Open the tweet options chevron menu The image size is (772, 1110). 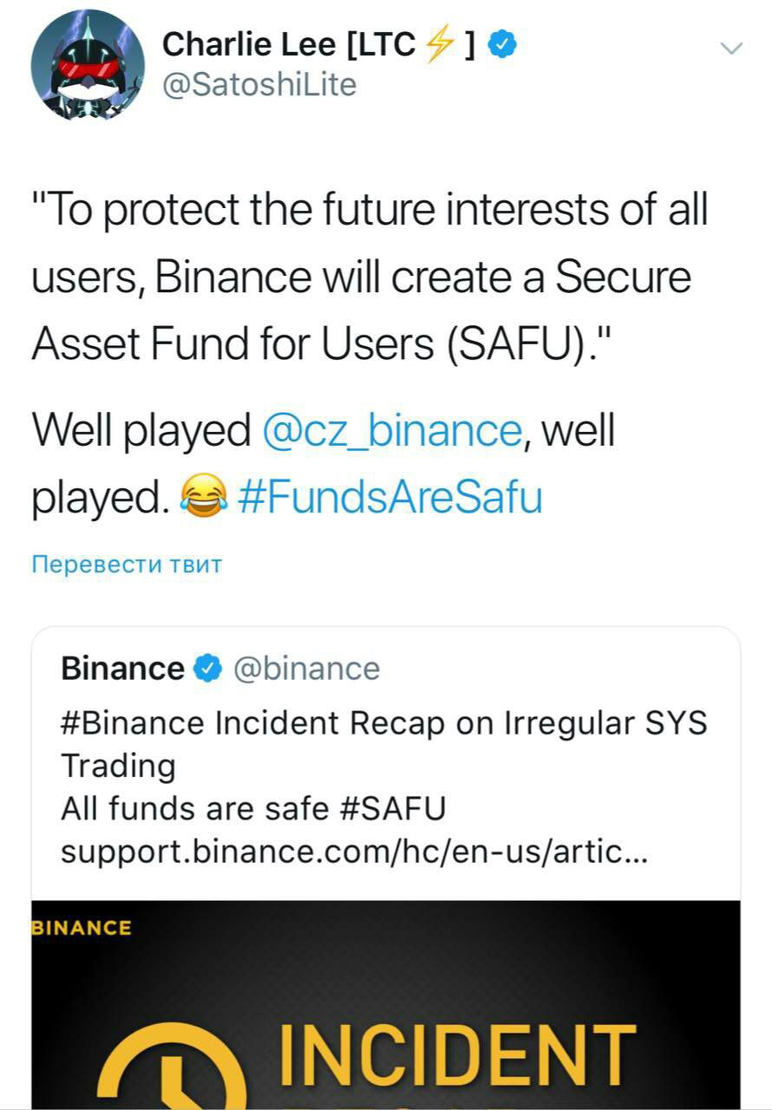(732, 49)
